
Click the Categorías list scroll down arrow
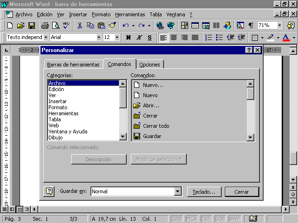tap(123, 136)
